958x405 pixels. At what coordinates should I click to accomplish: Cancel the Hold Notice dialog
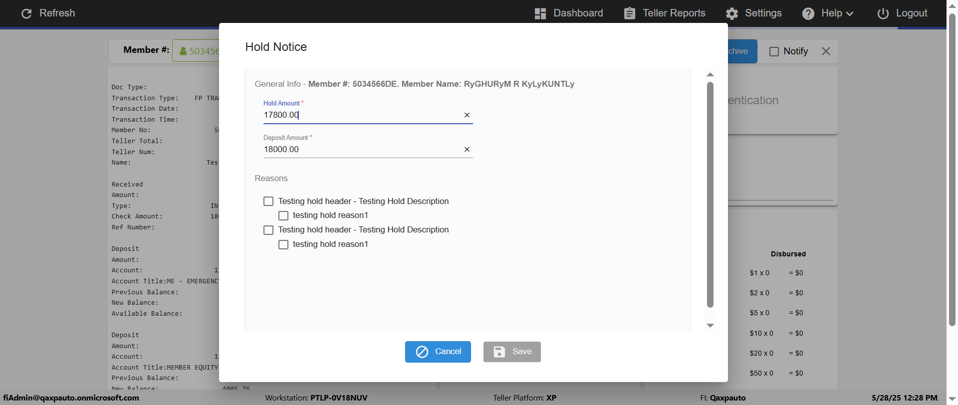tap(438, 352)
